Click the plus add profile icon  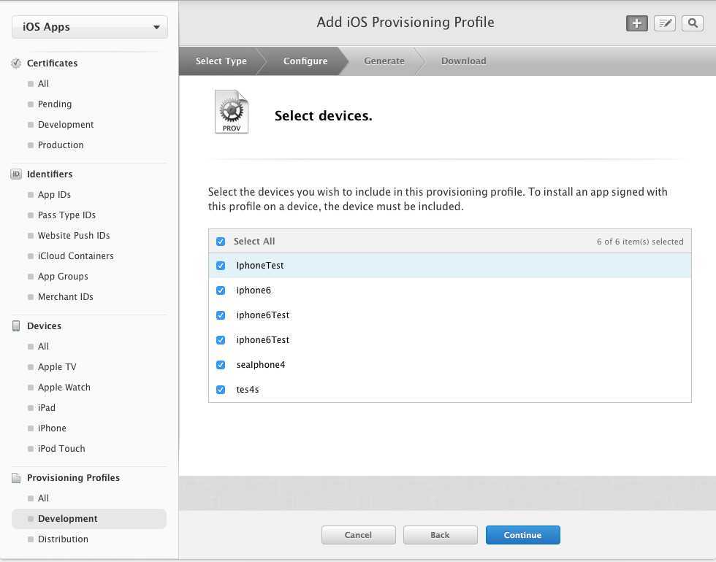tap(636, 23)
